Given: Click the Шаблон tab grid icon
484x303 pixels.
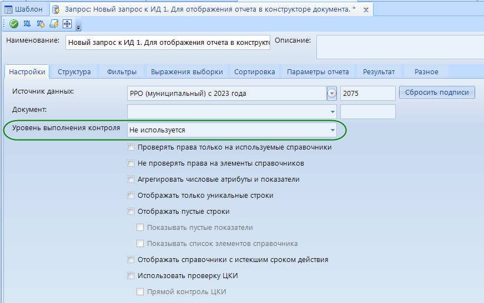Looking at the screenshot, I should [8, 9].
